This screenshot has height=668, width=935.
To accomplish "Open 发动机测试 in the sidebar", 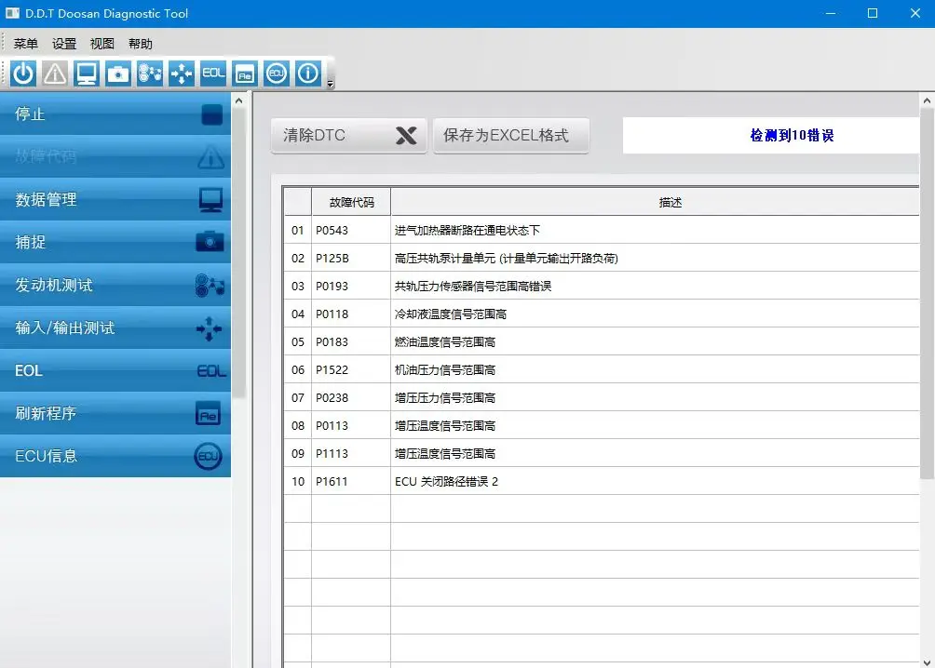I will (x=115, y=285).
